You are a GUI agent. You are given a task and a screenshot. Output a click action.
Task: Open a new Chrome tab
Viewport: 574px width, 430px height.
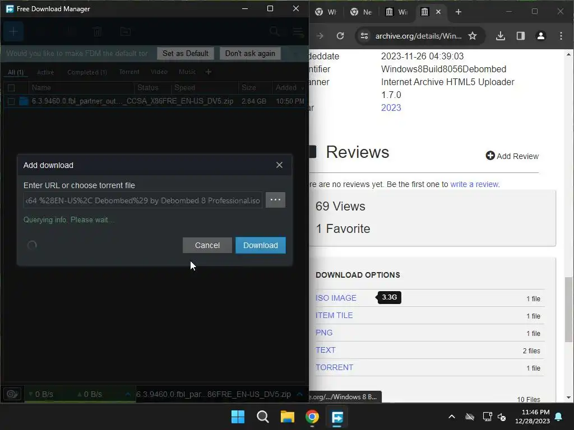click(459, 12)
